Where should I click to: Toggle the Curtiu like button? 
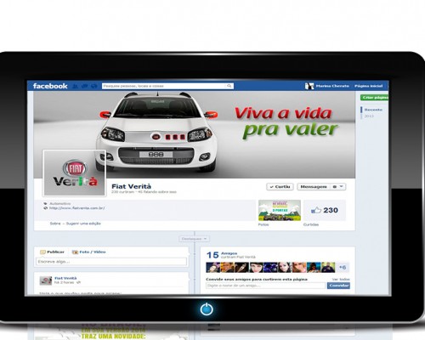click(x=280, y=187)
